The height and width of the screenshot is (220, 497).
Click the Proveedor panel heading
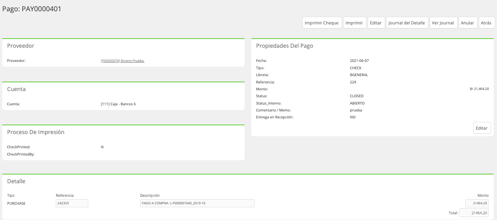coord(21,46)
